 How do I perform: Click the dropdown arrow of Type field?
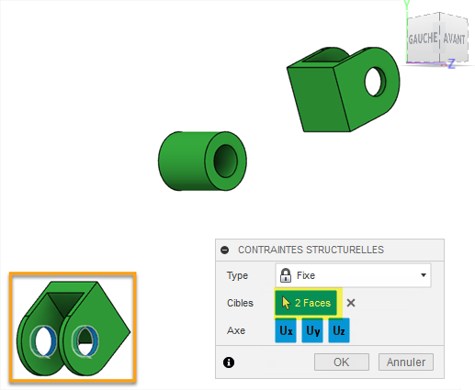[424, 275]
